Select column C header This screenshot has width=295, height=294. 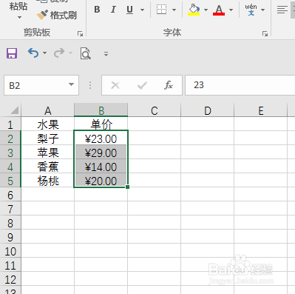(155, 110)
